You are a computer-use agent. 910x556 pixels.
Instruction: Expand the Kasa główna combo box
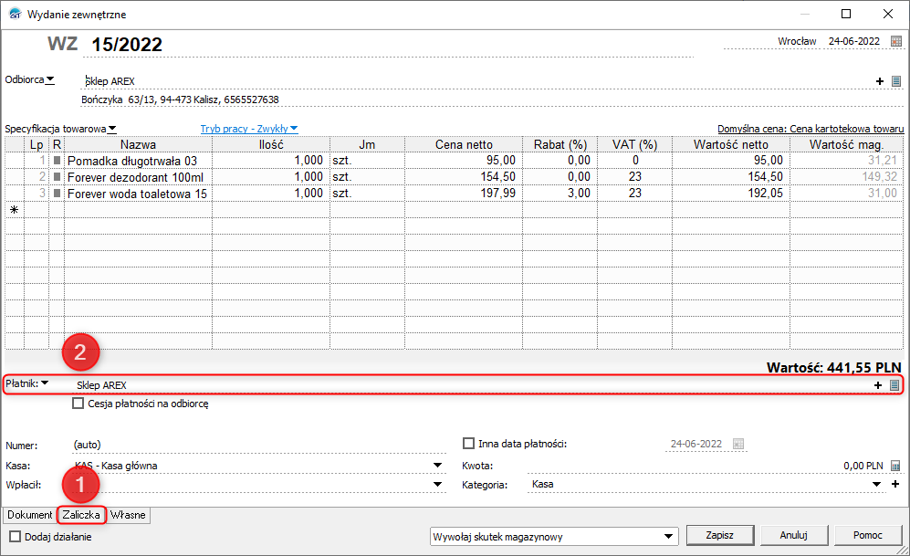click(x=438, y=465)
